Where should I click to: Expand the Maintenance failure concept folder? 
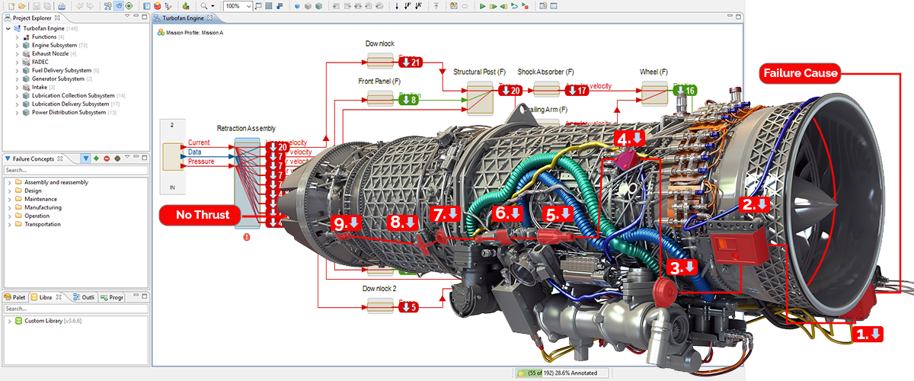tap(9, 199)
